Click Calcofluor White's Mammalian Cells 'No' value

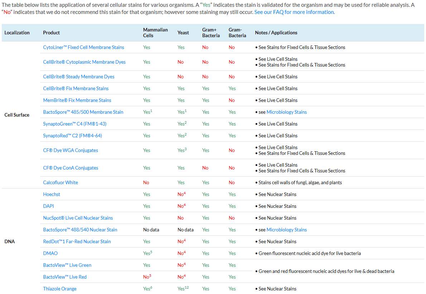click(146, 183)
